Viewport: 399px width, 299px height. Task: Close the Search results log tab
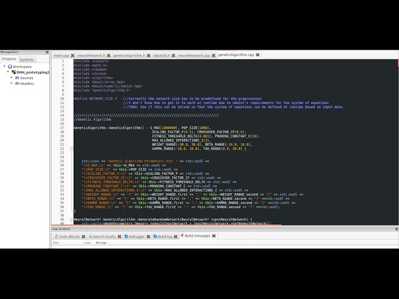119,237
